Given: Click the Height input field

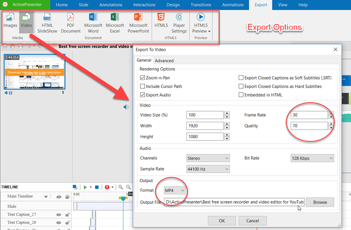Looking at the screenshot, I should point(205,137).
